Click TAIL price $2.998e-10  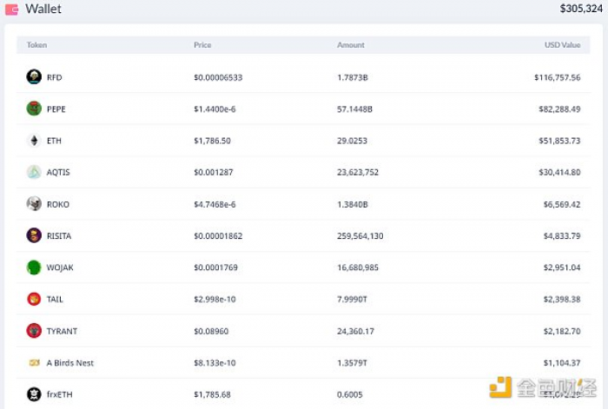(215, 300)
